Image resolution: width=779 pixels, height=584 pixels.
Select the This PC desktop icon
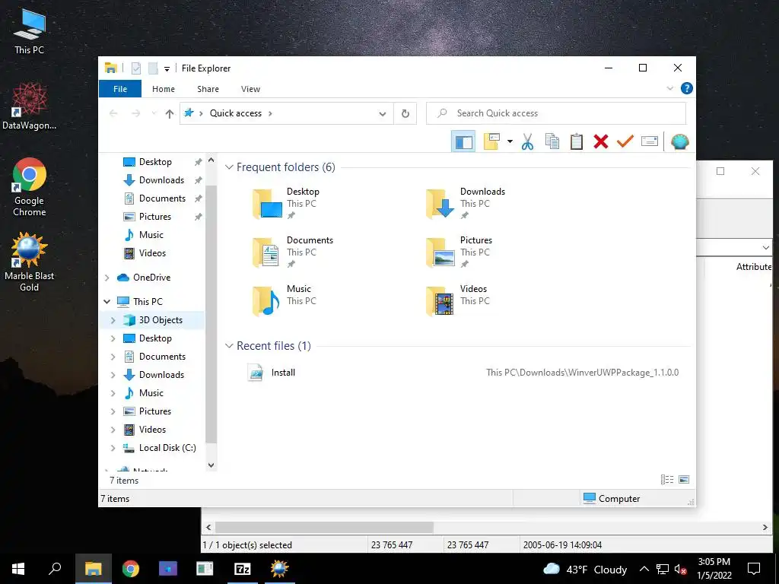[30, 32]
